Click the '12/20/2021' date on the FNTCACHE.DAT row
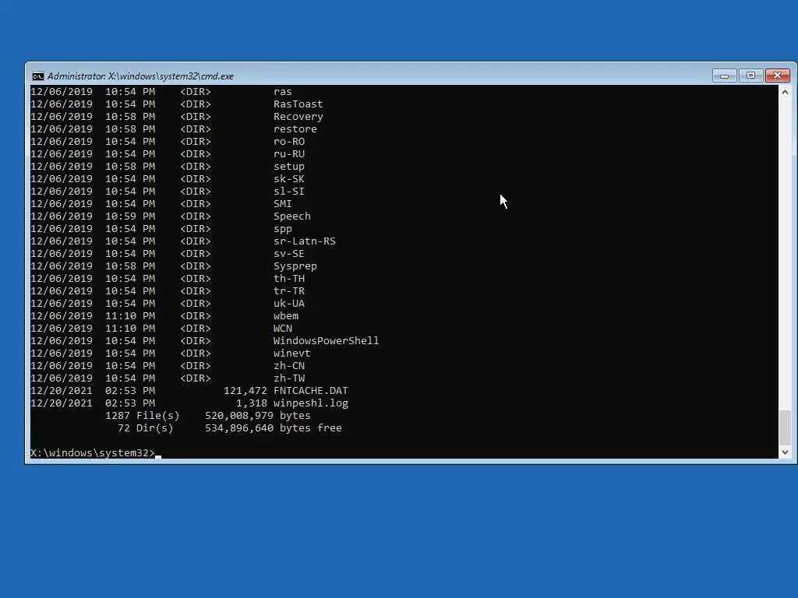 click(x=62, y=391)
